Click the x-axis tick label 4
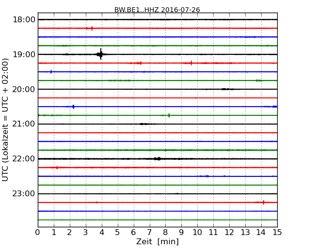The width and height of the screenshot is (315, 252). click(102, 232)
